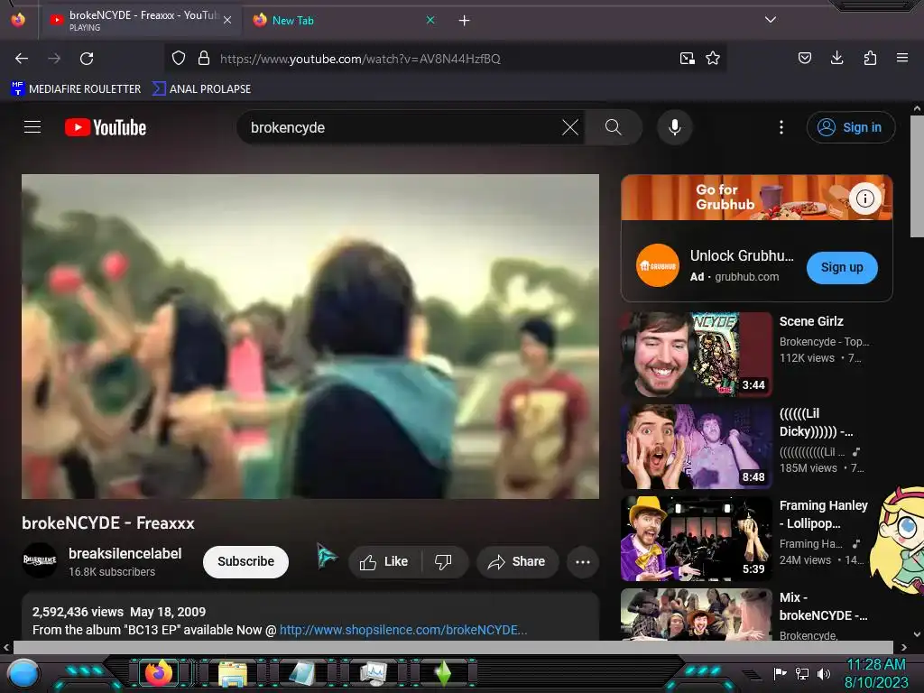
Task: Search with voice microphone button
Action: coord(675,127)
